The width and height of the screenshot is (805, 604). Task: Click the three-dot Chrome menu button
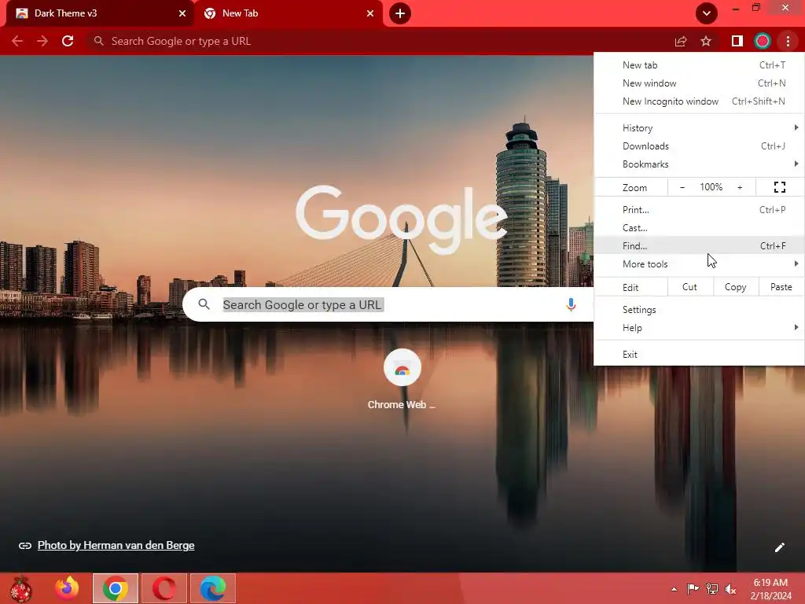point(788,41)
